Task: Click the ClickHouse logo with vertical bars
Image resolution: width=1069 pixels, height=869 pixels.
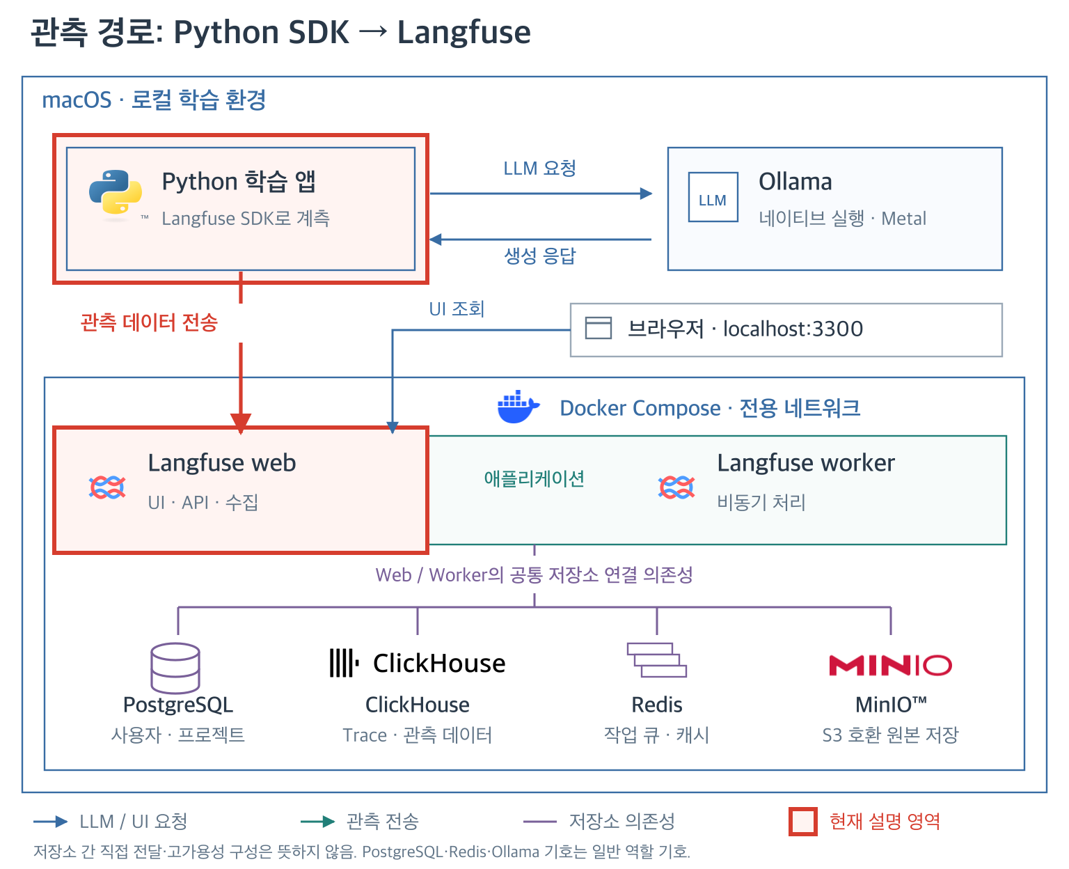Action: [418, 663]
